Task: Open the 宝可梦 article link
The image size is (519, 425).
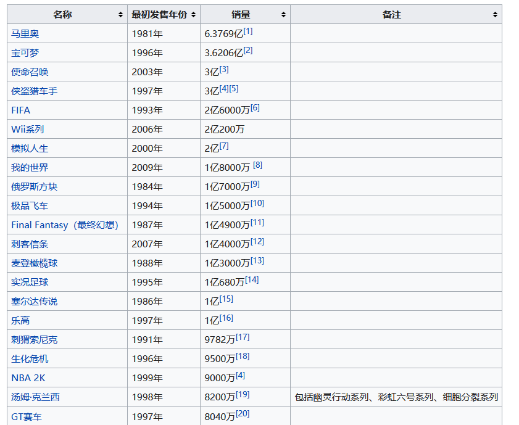Action: [x=25, y=53]
